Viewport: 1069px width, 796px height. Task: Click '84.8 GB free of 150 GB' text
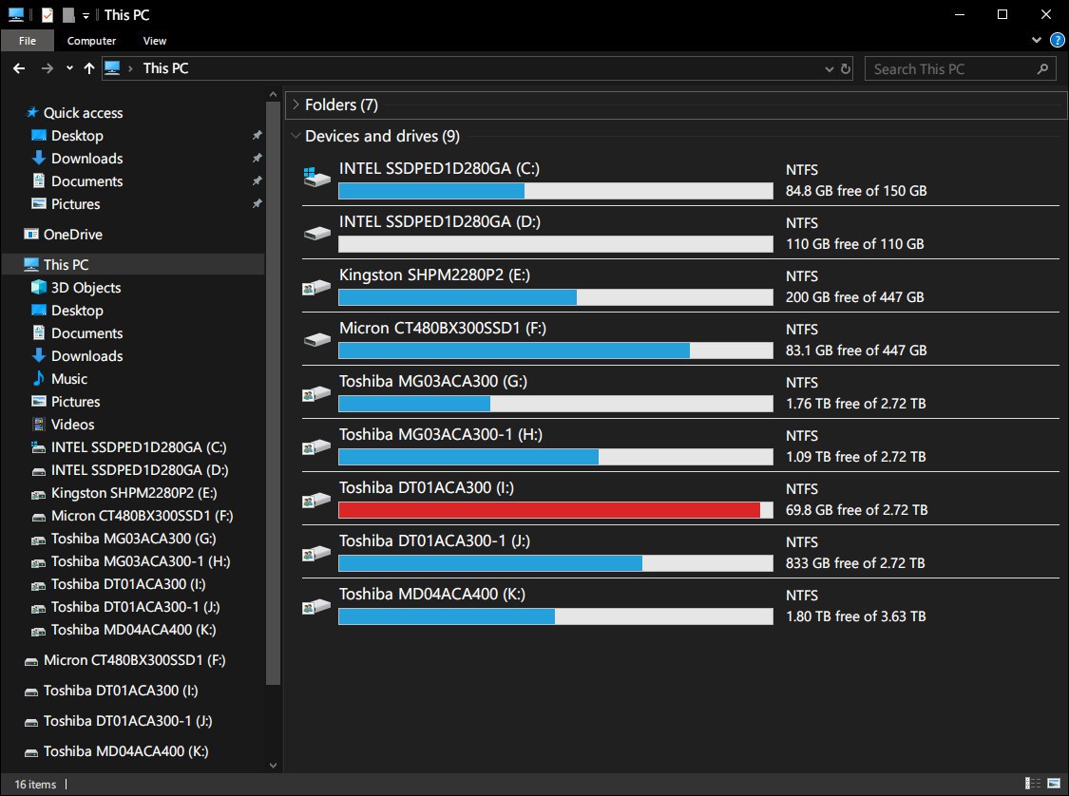(x=856, y=191)
